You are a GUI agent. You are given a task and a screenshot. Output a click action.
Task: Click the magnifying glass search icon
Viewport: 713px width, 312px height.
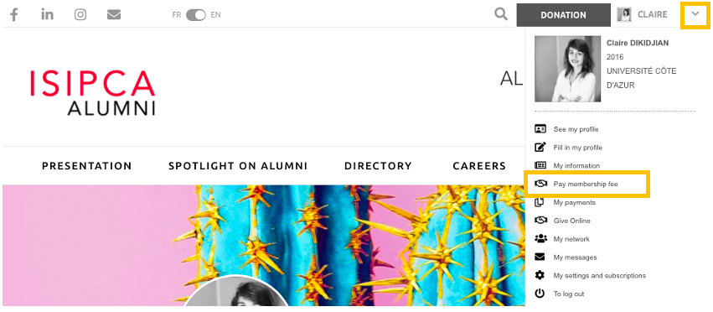501,14
